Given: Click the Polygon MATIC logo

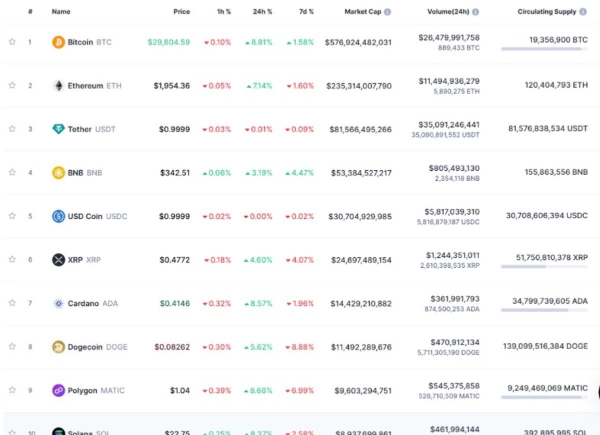Looking at the screenshot, I should point(58,390).
